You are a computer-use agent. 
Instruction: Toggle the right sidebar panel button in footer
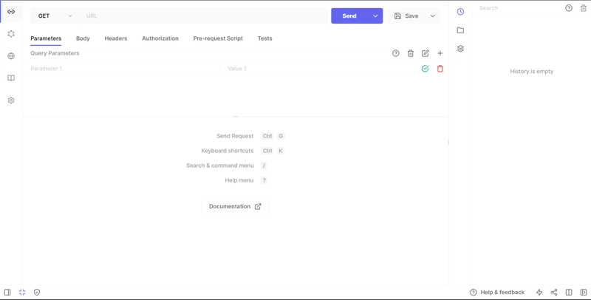point(583,293)
